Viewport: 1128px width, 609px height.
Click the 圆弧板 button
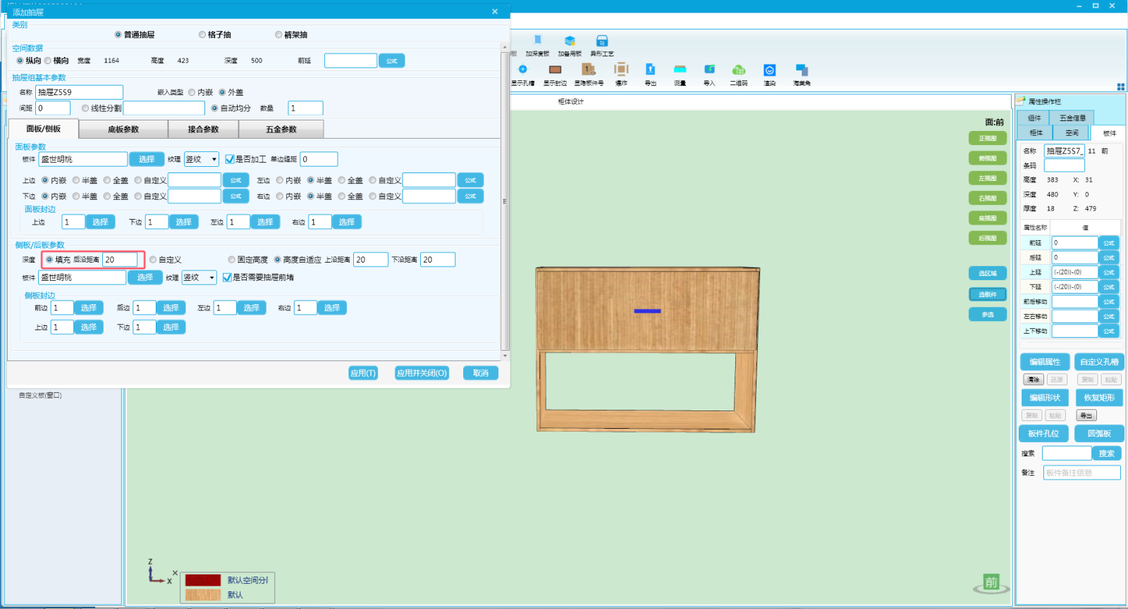point(1099,434)
